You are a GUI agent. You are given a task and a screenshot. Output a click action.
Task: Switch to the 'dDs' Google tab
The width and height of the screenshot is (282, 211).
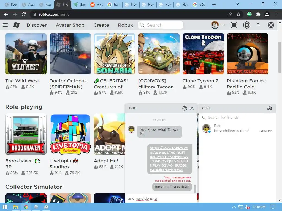[199, 5]
